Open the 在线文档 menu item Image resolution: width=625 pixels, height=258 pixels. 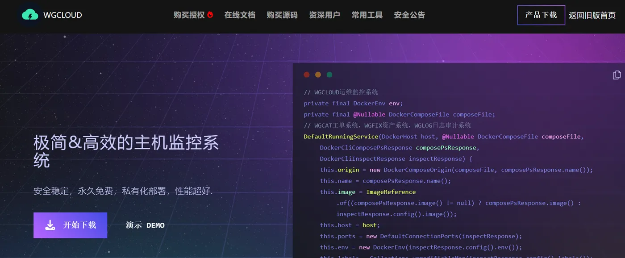[240, 15]
